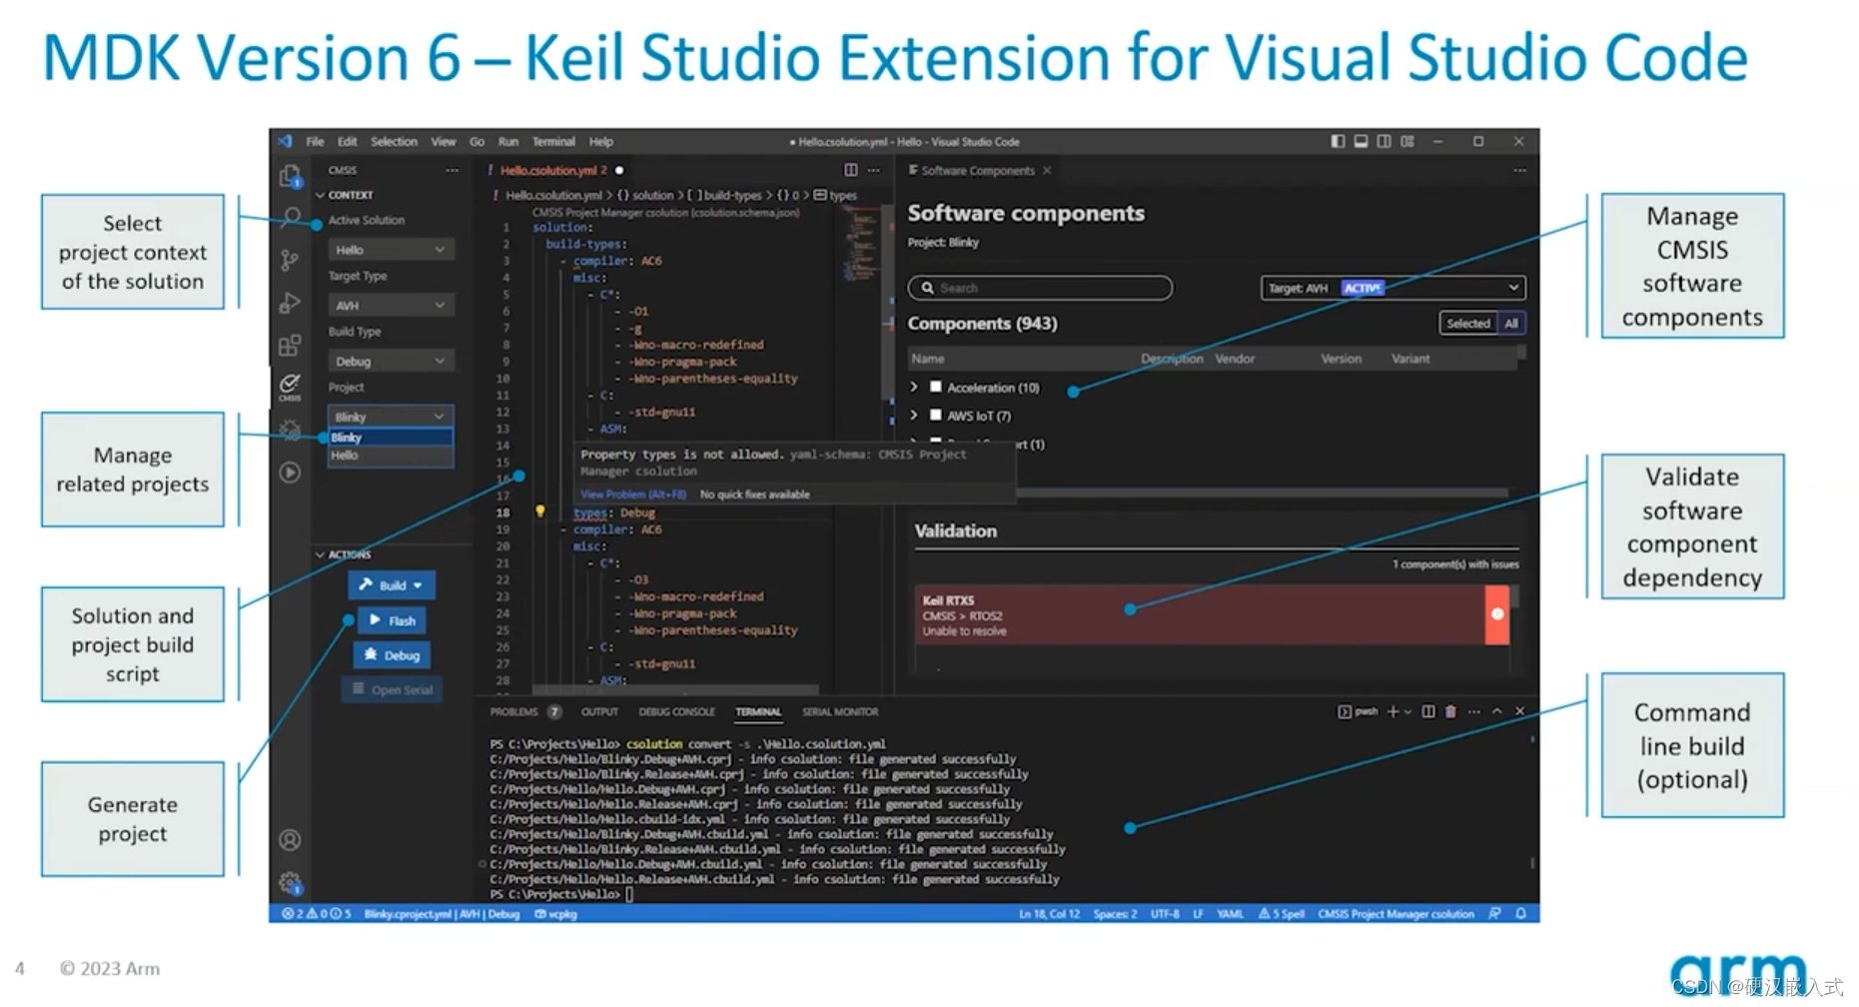The image size is (1859, 1007).
Task: Expand the AWS IoT (7) component group
Action: click(914, 415)
